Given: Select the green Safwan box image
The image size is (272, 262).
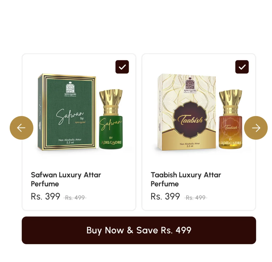Looking at the screenshot, I should (67, 112).
